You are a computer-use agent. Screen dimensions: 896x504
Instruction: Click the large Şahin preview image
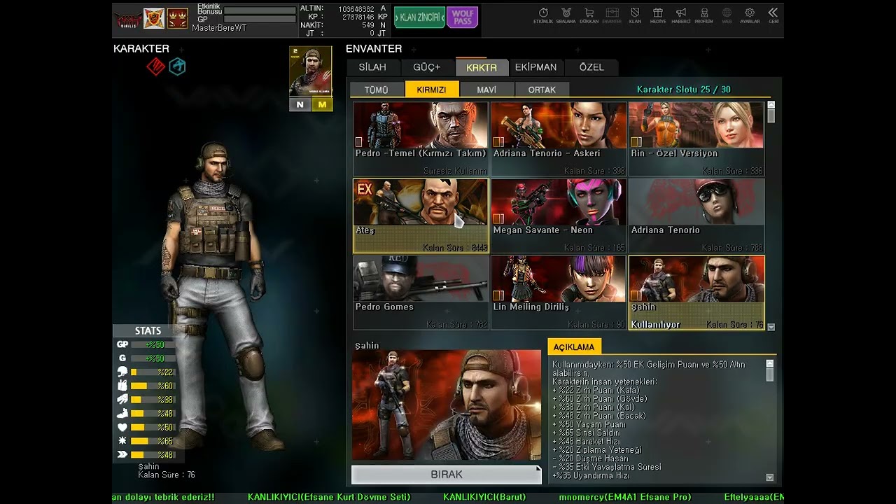[x=447, y=405]
